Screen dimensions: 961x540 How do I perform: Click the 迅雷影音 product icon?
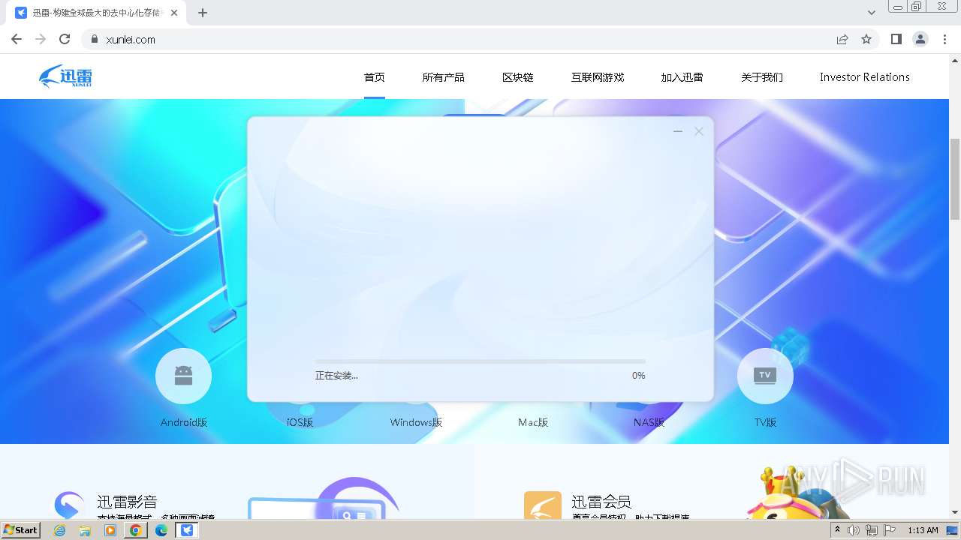(x=69, y=505)
